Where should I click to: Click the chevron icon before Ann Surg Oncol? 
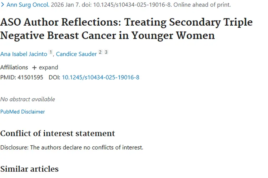(3, 5)
